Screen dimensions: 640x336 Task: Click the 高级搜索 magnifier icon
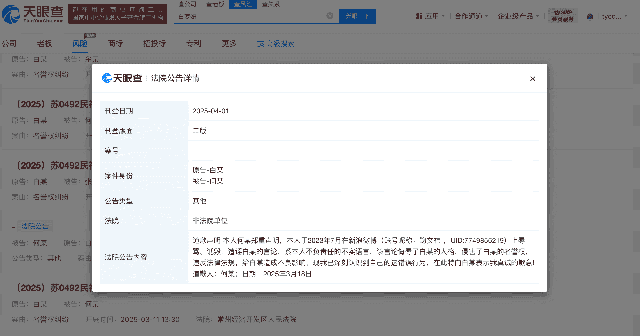point(260,44)
